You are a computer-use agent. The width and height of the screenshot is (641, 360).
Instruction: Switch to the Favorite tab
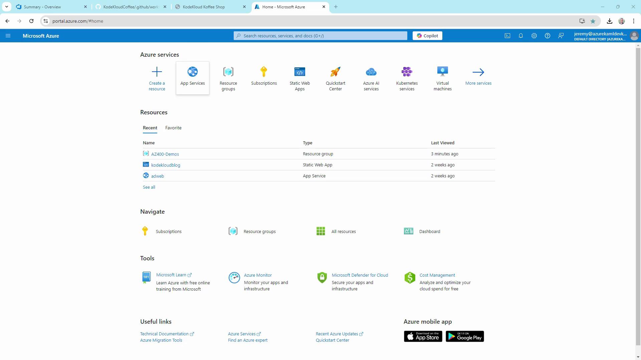point(173,128)
